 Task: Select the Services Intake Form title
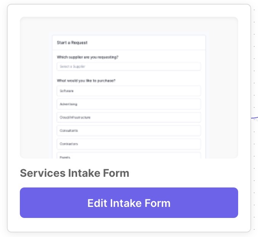click(x=74, y=173)
